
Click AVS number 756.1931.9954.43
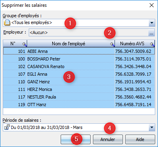tap(133, 82)
